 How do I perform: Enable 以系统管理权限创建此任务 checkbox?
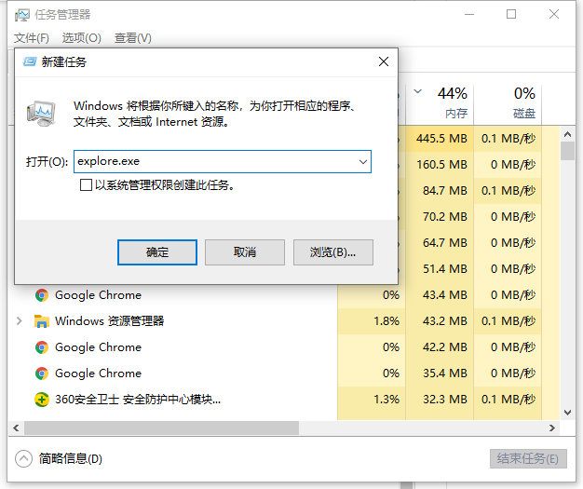point(87,185)
